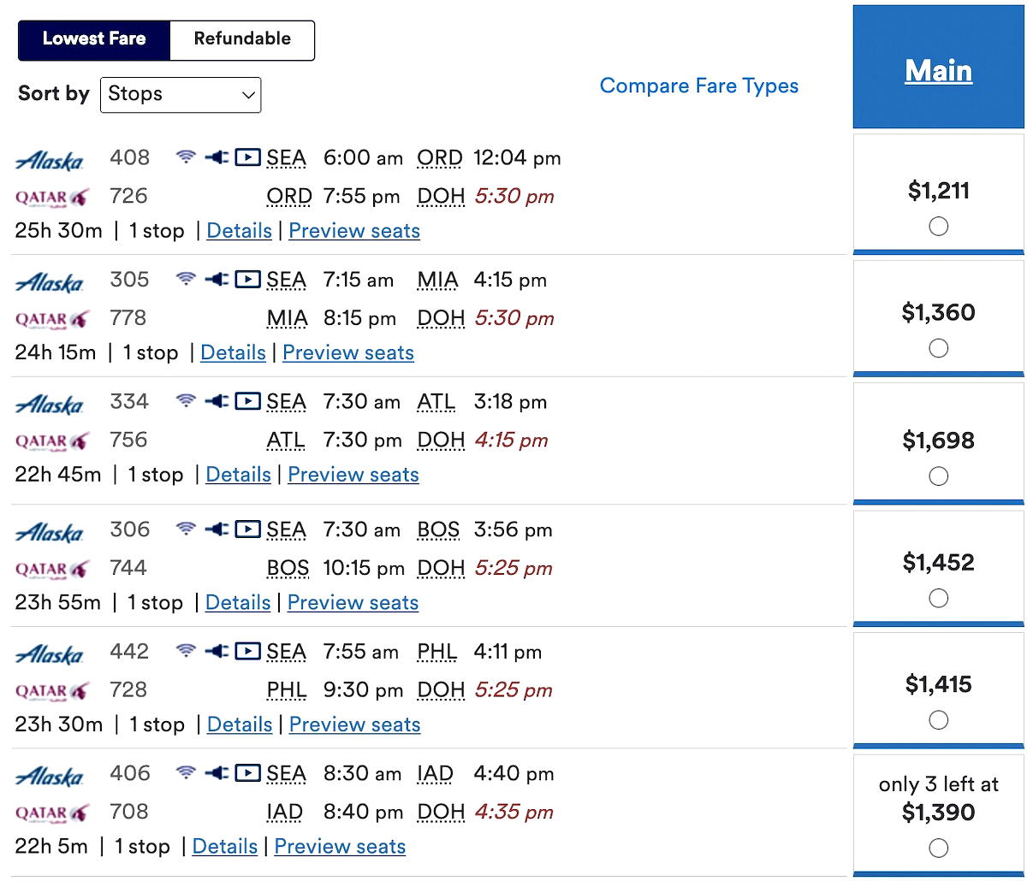Switch to the Refundable fares tab
This screenshot has height=881, width=1027.
point(241,39)
